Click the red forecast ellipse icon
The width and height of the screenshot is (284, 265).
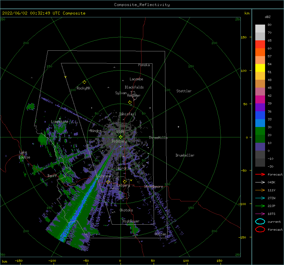[x=260, y=229]
